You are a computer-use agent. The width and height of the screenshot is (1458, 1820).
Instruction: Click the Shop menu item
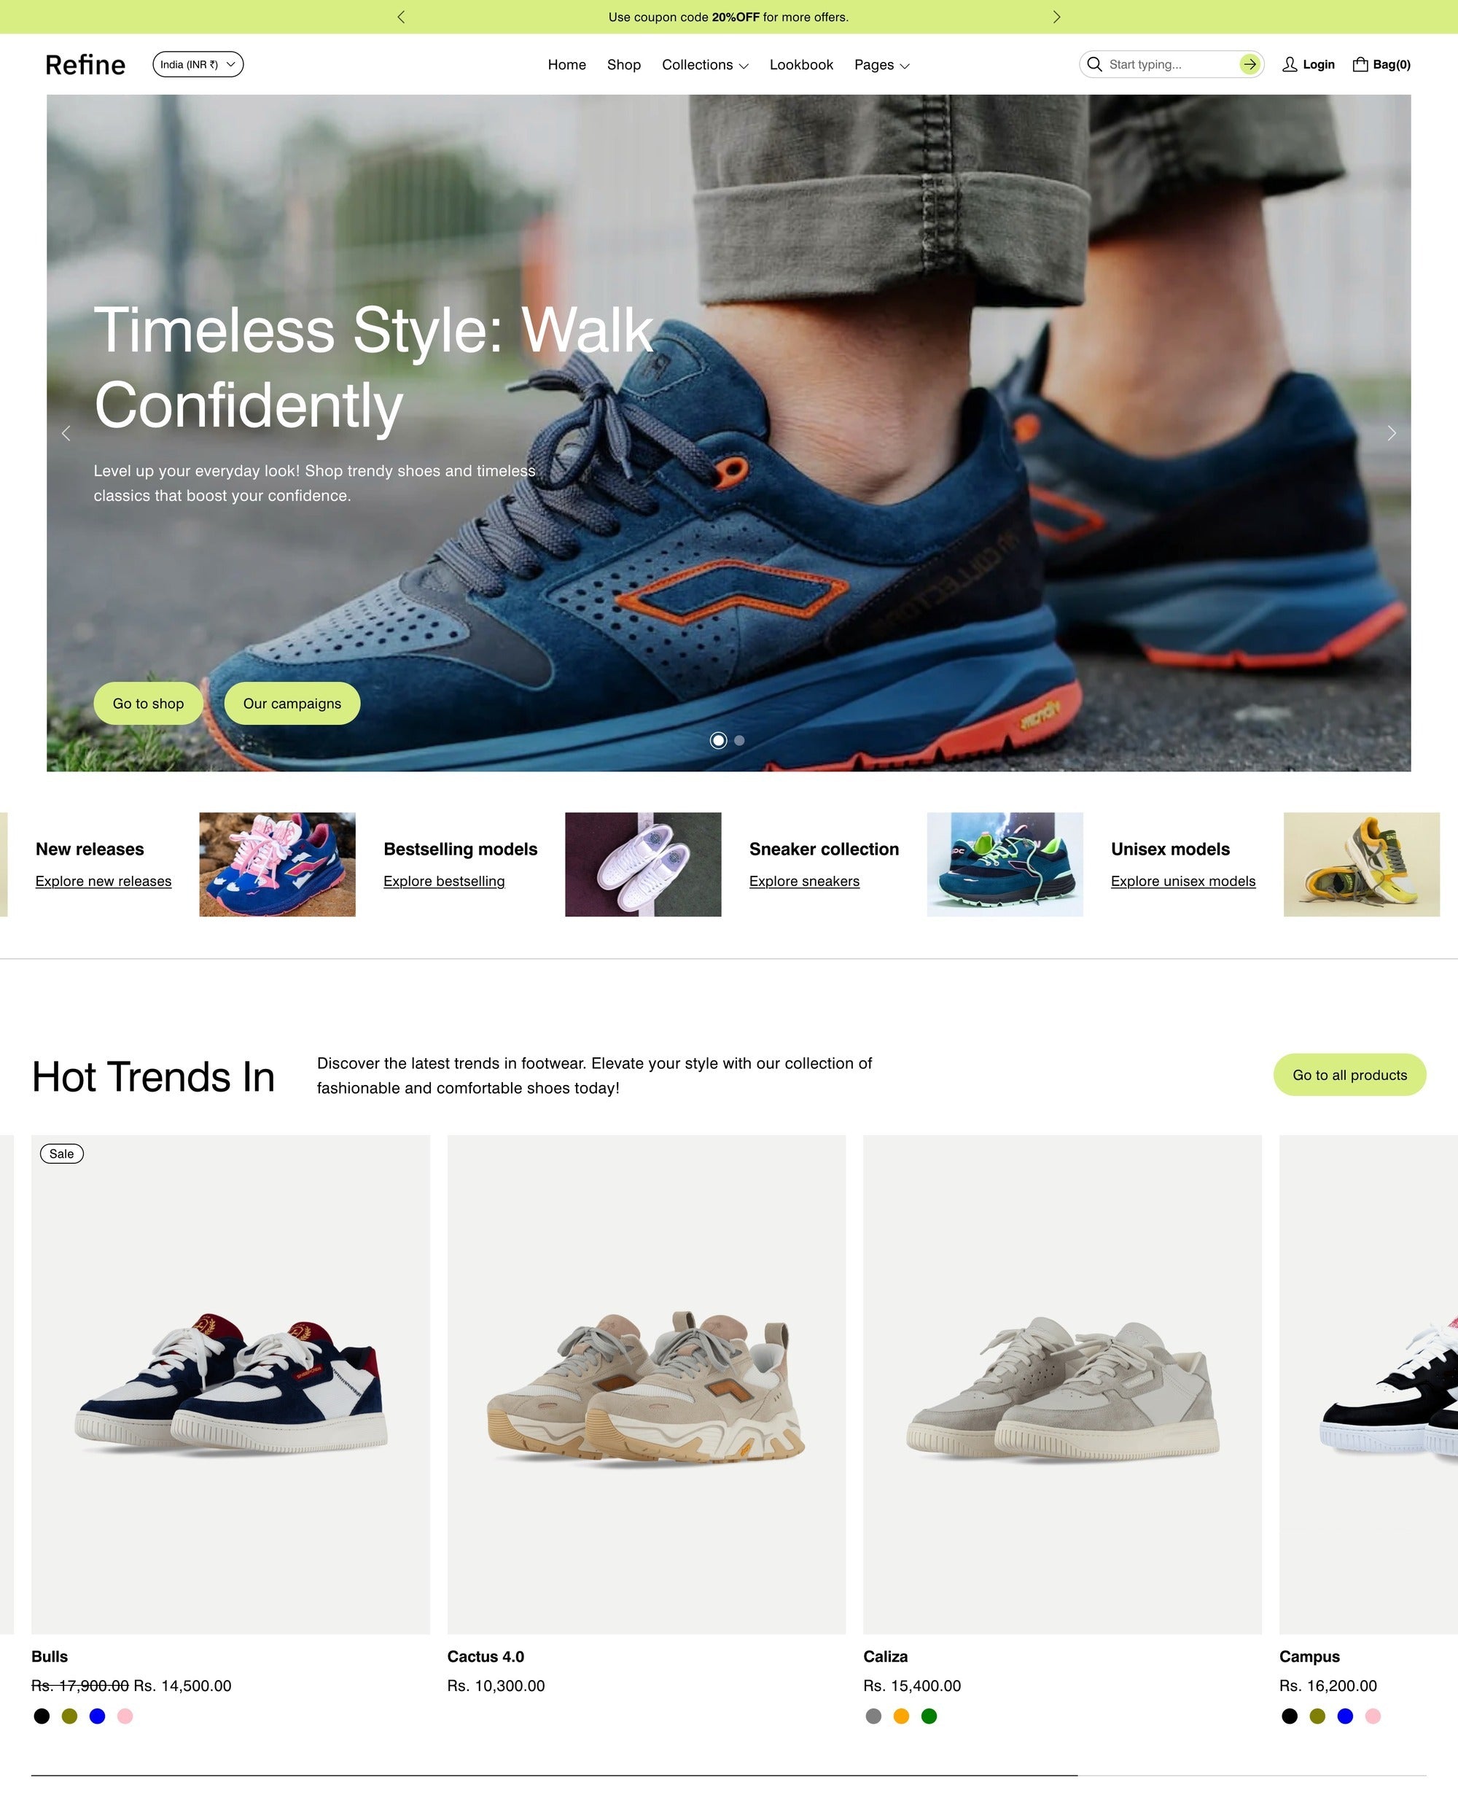click(623, 64)
